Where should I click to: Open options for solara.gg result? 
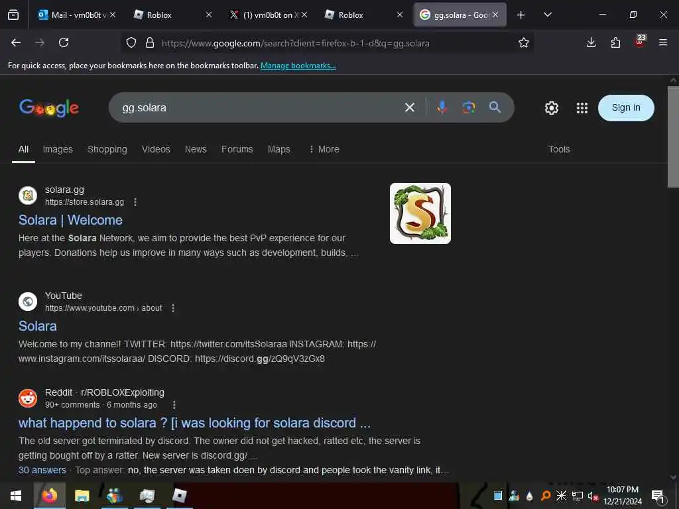click(135, 202)
